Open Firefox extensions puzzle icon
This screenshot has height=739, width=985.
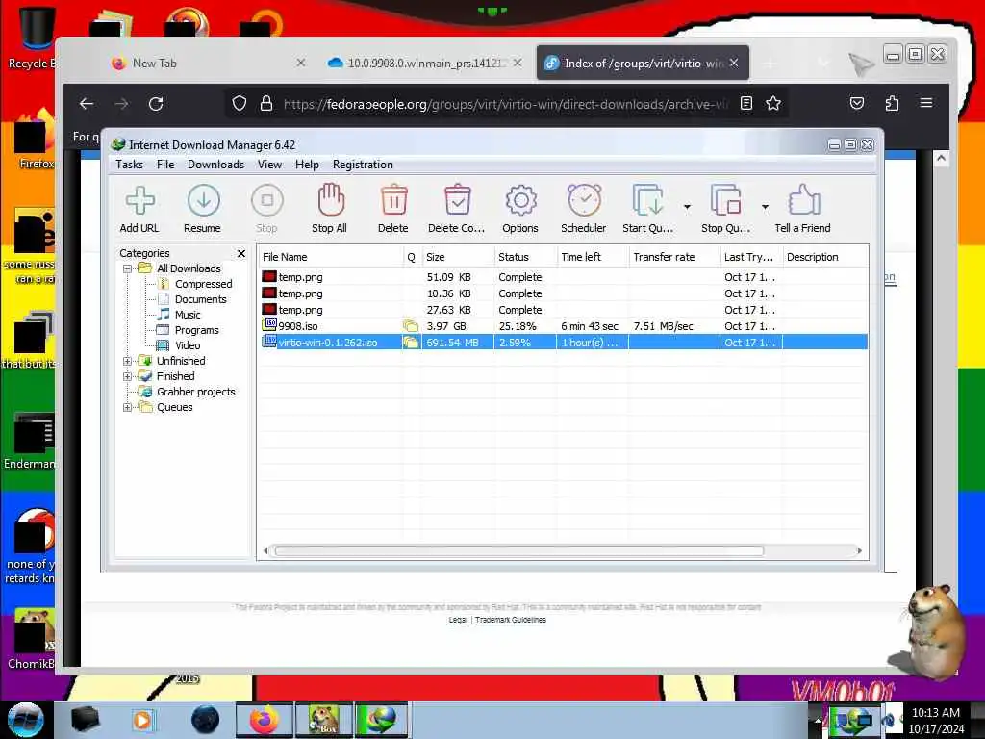coord(892,104)
